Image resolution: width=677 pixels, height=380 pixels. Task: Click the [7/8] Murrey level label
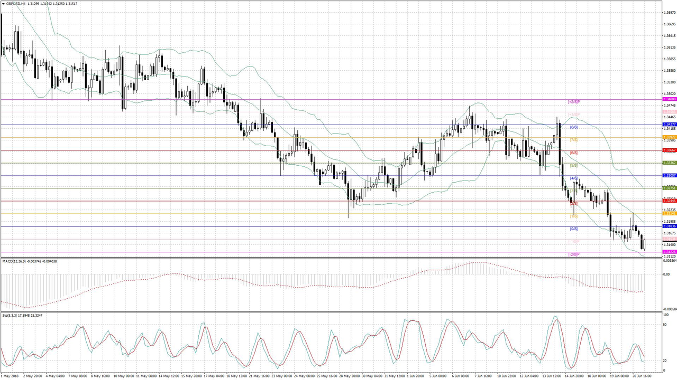point(573,140)
